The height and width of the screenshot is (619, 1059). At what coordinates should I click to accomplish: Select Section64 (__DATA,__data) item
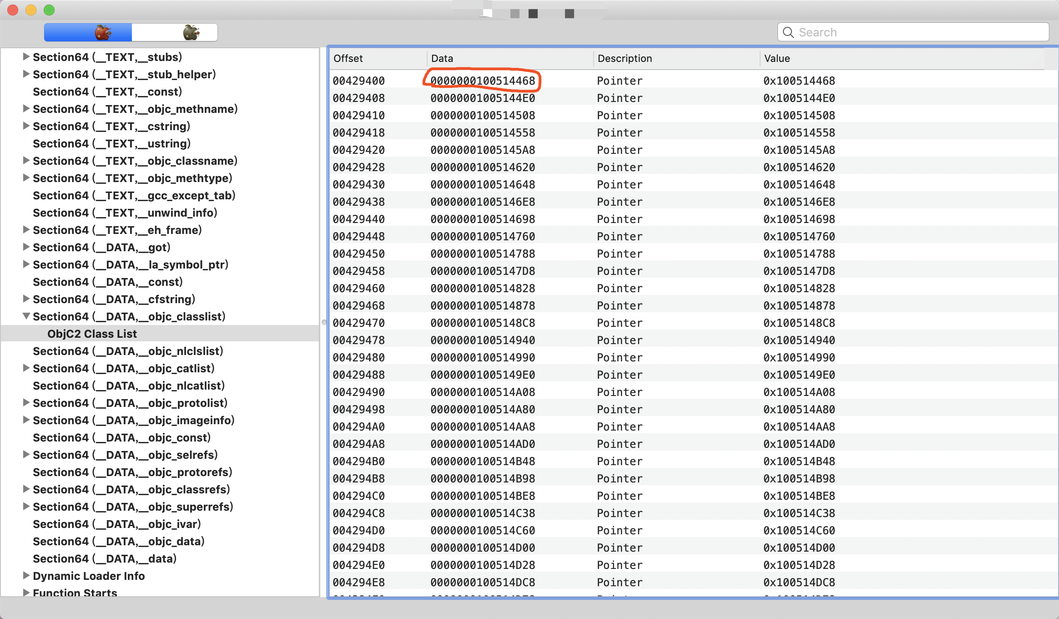tap(104, 558)
